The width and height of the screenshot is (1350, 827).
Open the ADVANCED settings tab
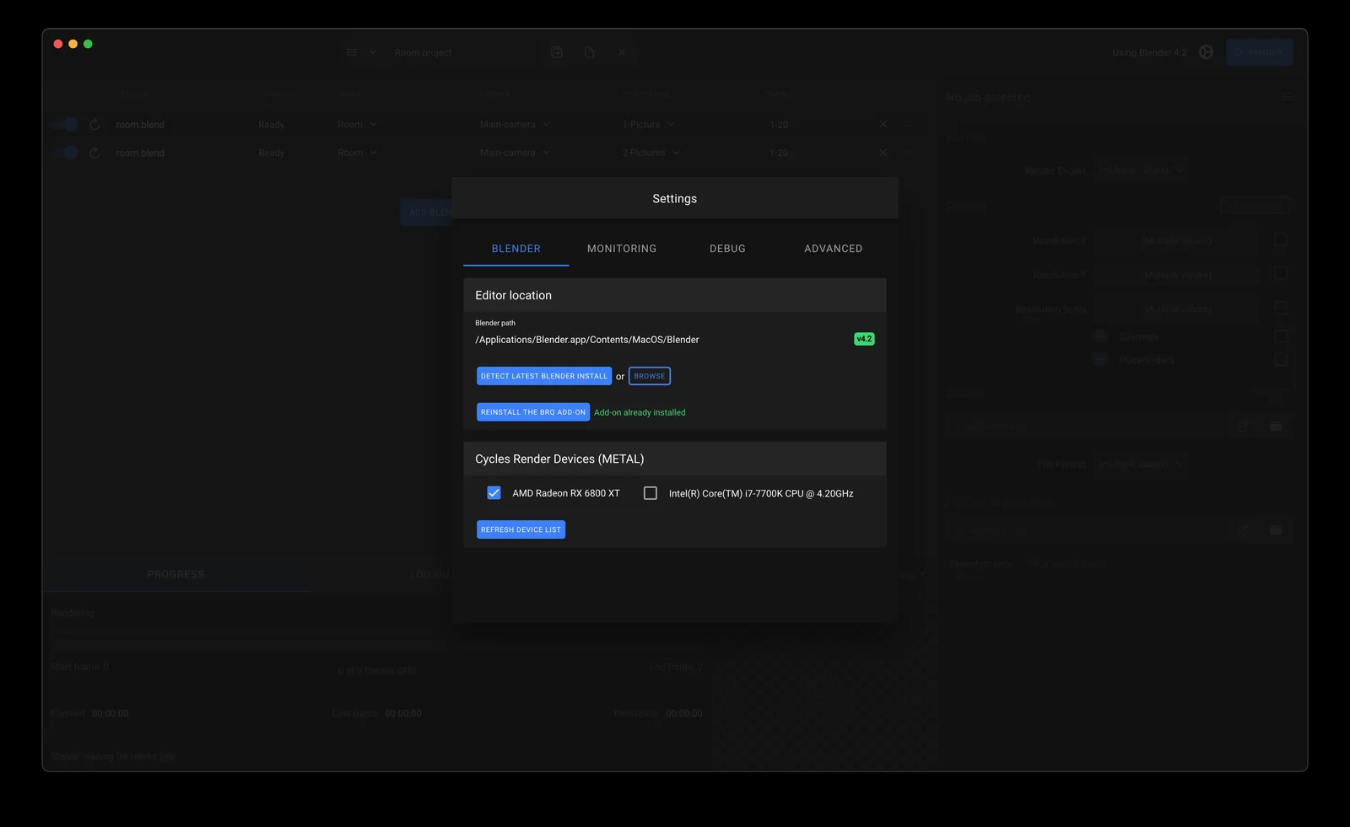pyautogui.click(x=833, y=248)
